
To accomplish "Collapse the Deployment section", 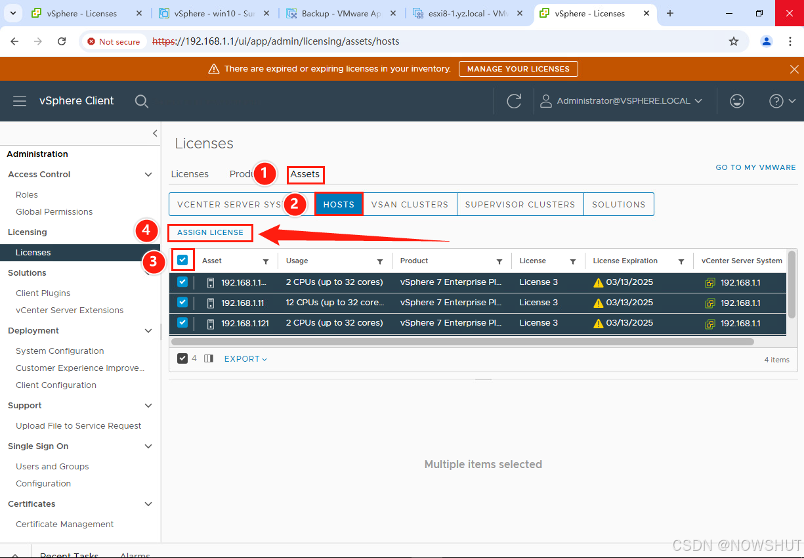I will click(x=148, y=331).
